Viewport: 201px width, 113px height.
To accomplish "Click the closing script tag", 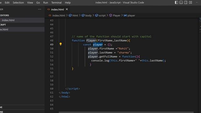I will point(73,89).
